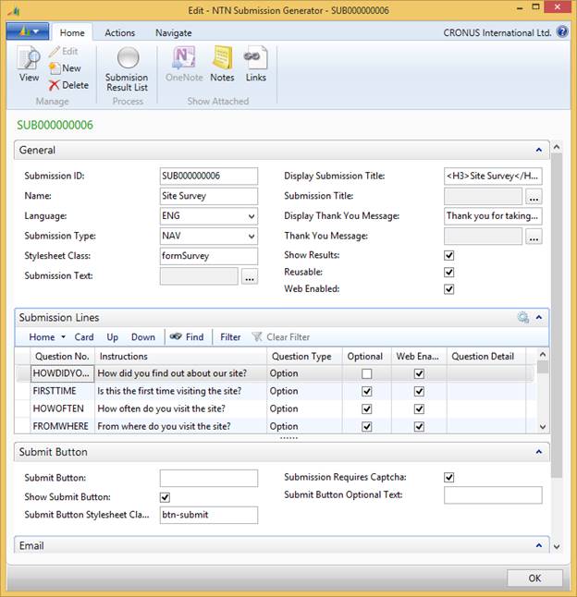The height and width of the screenshot is (597, 577).
Task: Open the help question mark icon
Action: coord(562,32)
